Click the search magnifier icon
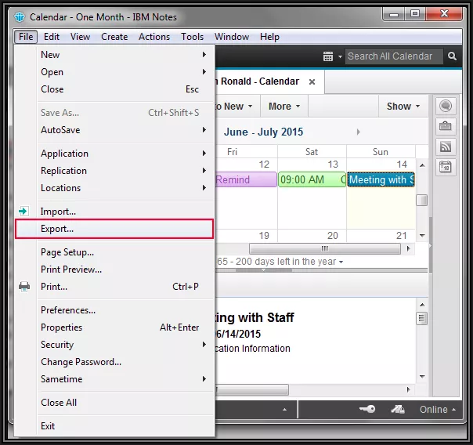Screen dimensions: 473x445 452,56
